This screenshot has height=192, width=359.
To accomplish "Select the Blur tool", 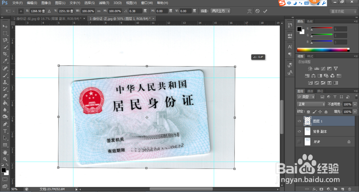I will (5, 110).
